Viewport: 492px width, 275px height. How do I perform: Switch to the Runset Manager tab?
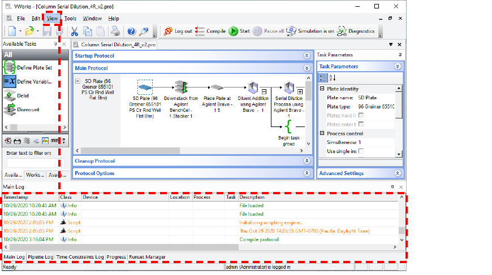pyautogui.click(x=147, y=257)
